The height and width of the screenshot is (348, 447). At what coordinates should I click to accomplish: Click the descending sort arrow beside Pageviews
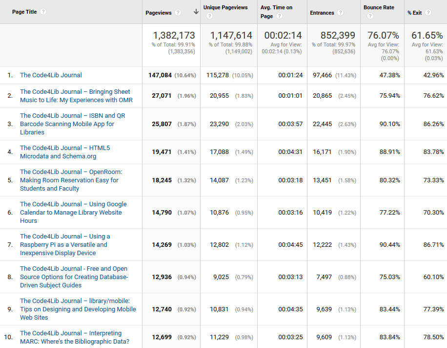point(196,12)
